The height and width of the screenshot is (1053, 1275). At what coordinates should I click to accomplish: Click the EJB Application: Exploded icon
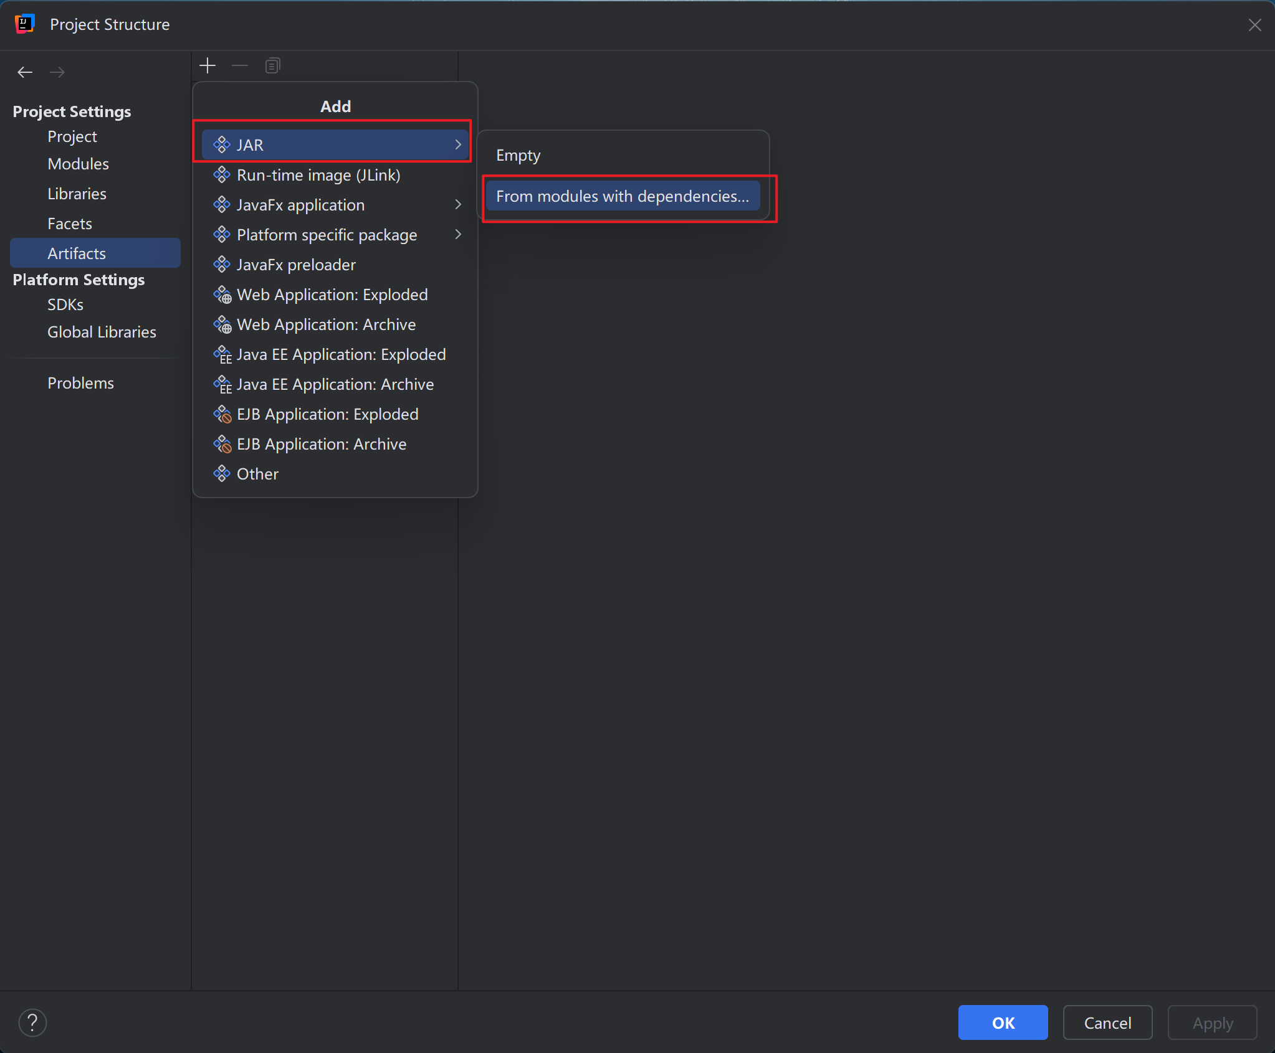(222, 414)
